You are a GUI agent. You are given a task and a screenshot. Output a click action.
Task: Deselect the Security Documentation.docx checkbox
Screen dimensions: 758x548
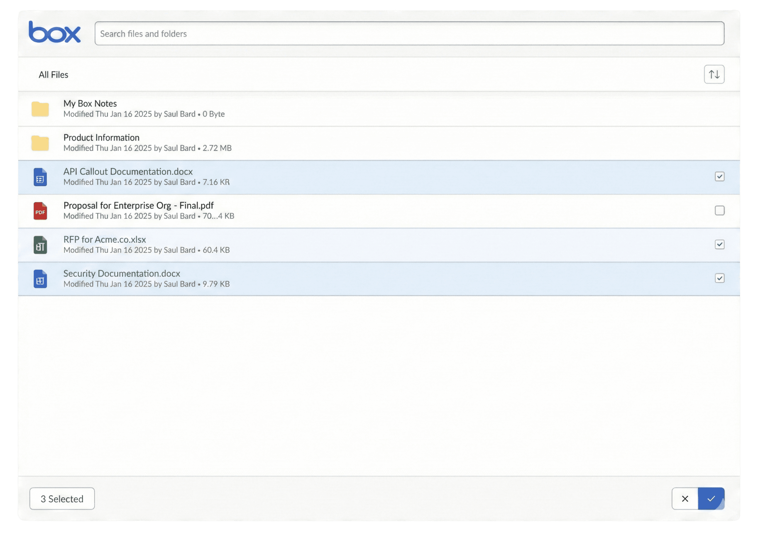click(719, 278)
